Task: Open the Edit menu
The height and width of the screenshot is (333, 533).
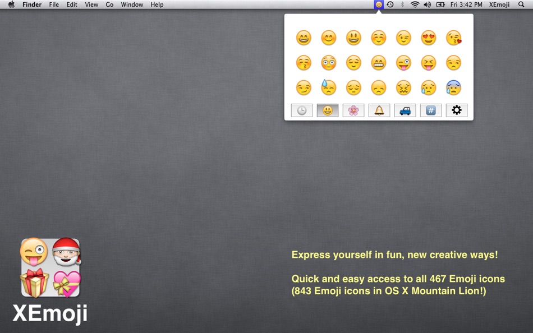Action: point(72,4)
